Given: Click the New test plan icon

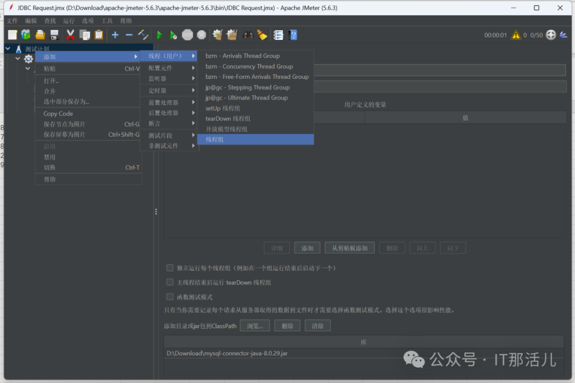Looking at the screenshot, I should pyautogui.click(x=12, y=35).
